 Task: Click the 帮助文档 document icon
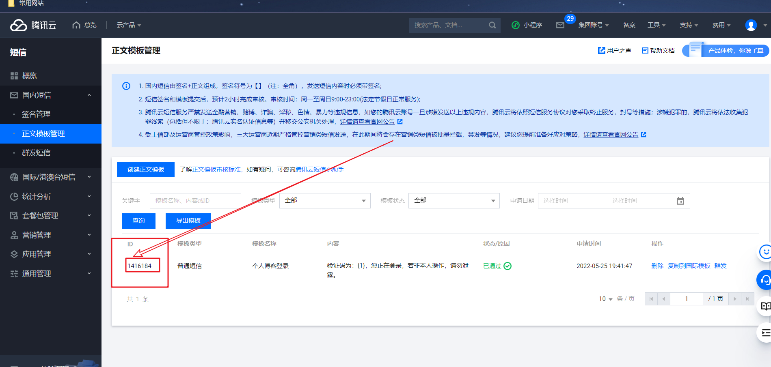[645, 50]
